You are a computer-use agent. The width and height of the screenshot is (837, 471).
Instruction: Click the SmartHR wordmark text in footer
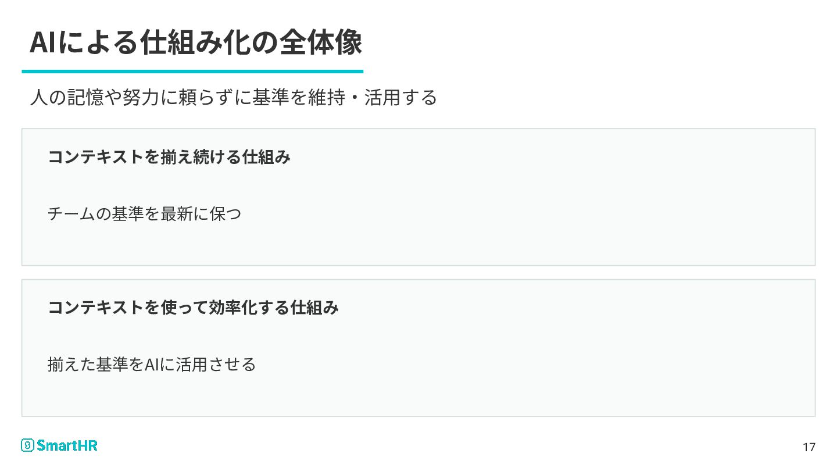pyautogui.click(x=67, y=445)
